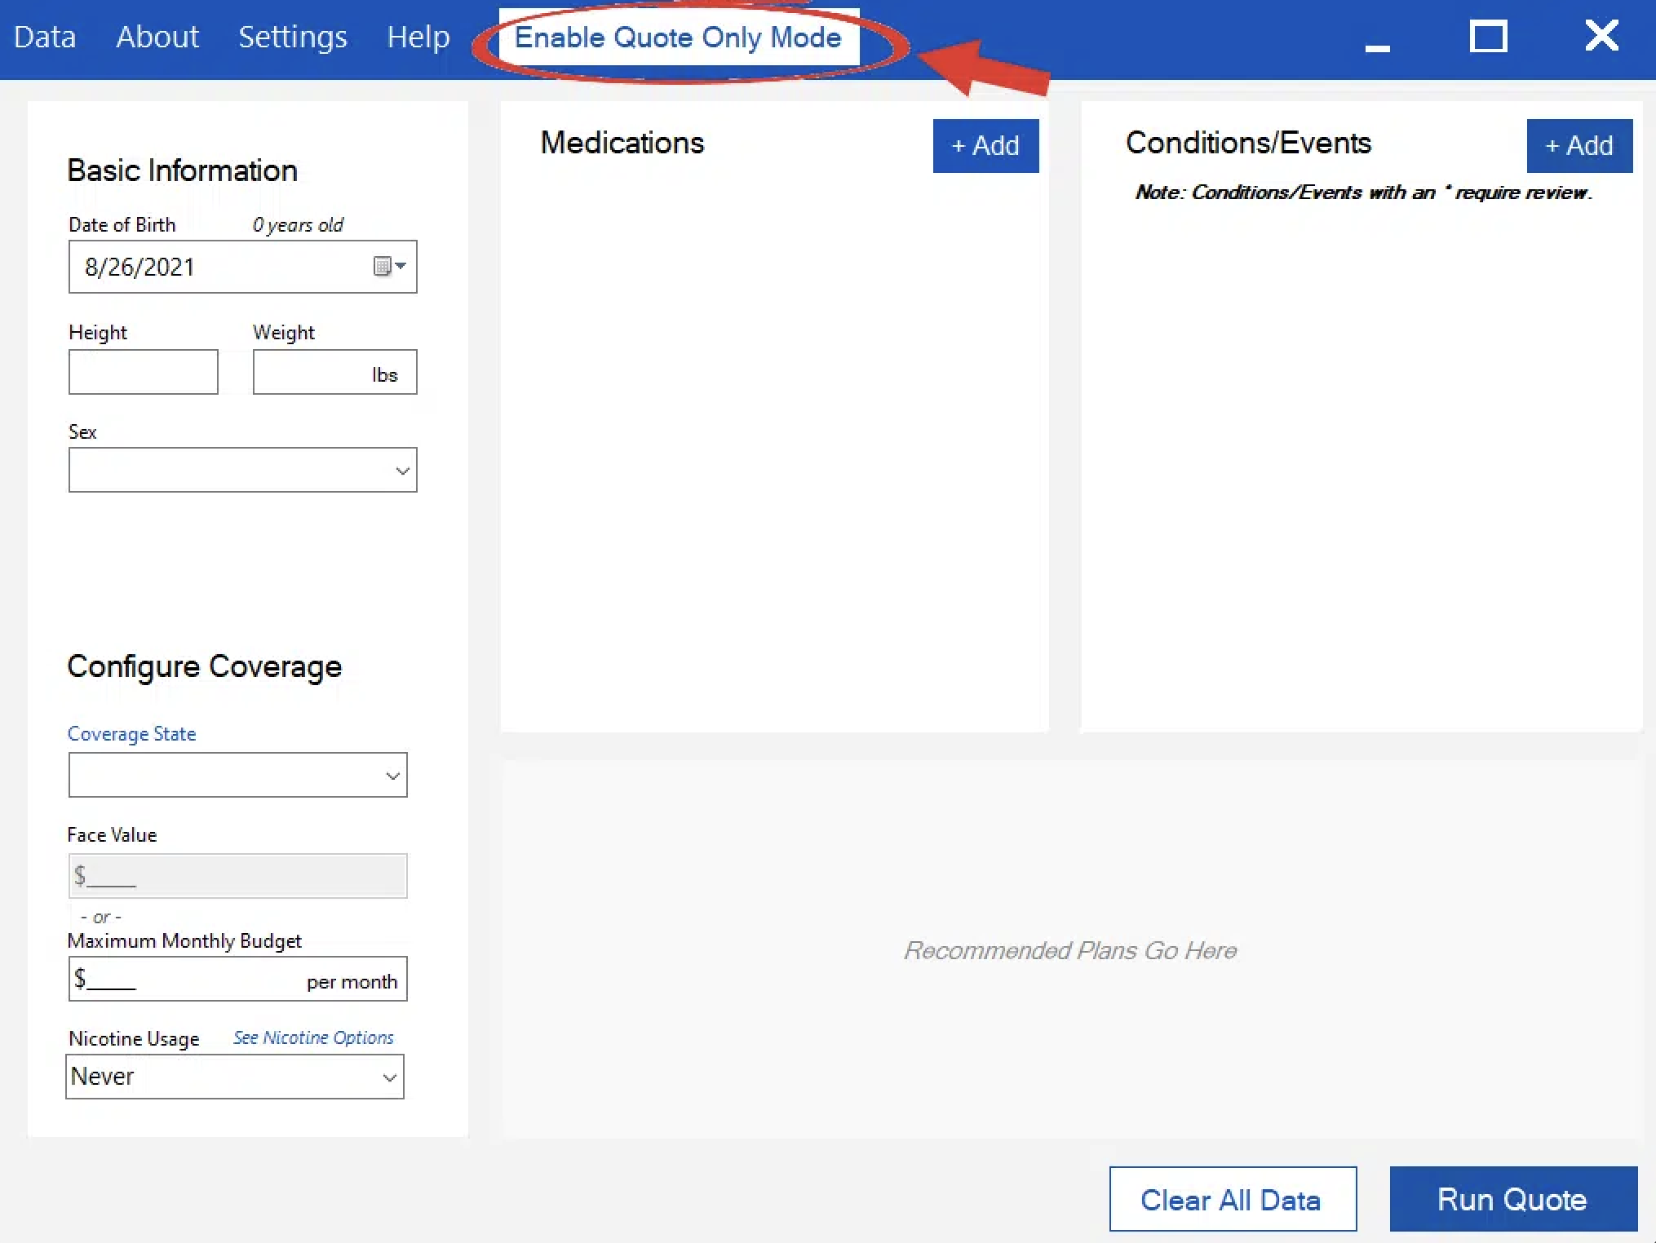The image size is (1656, 1243).
Task: Add a new condition or event
Action: pyautogui.click(x=1579, y=146)
